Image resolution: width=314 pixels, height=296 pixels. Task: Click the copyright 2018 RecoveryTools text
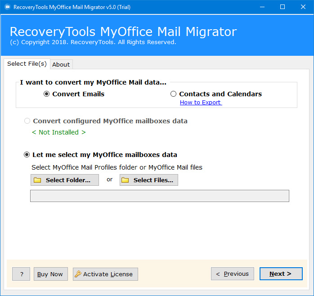click(93, 42)
